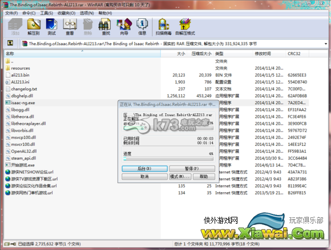Select the dbghelp.dll file
The width and height of the screenshot is (331, 250).
[19, 96]
